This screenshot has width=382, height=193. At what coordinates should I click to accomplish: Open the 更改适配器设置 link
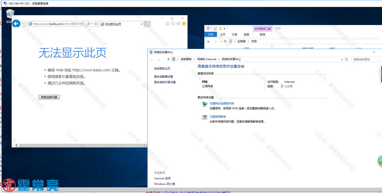pos(163,76)
